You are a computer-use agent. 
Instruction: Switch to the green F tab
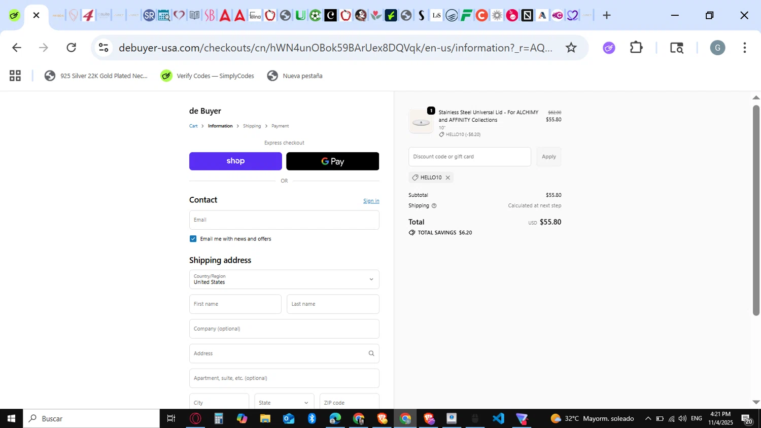click(466, 15)
